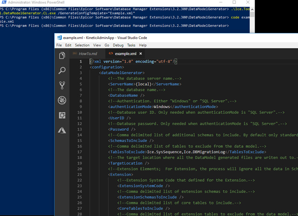Click the VS Code logo in title bar
This screenshot has width=298, height=216.
click(x=59, y=38)
